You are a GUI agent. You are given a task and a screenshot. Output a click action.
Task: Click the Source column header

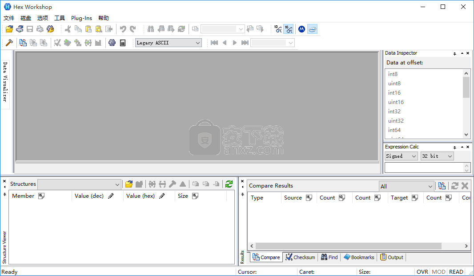pyautogui.click(x=299, y=198)
